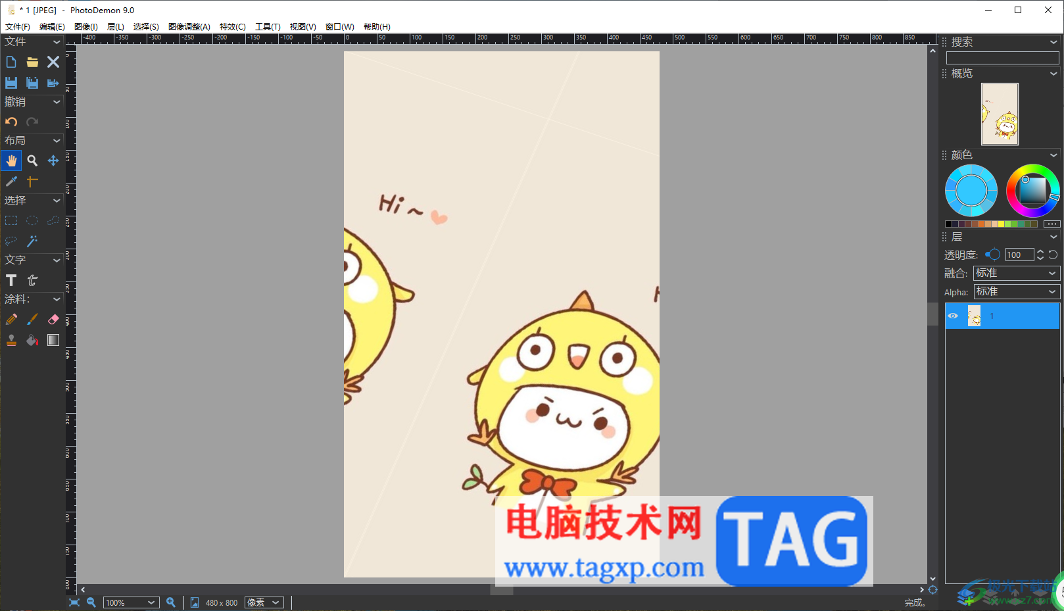Image resolution: width=1064 pixels, height=611 pixels.
Task: Collapse the 文件 tool section
Action: coord(57,42)
